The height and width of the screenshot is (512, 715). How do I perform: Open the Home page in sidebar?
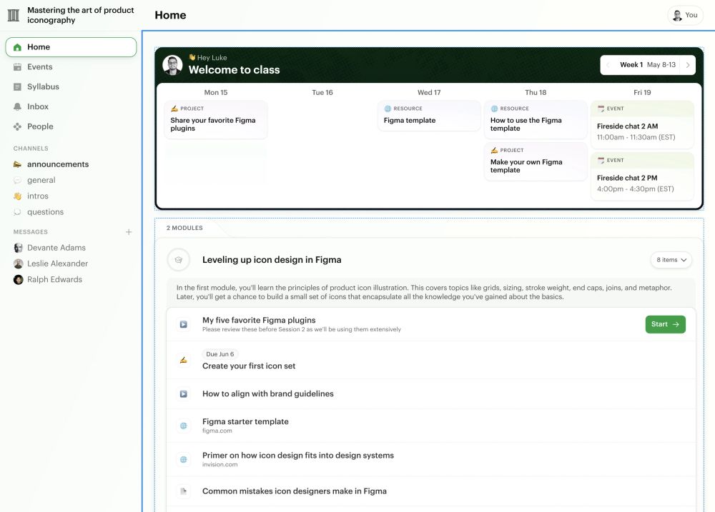coord(71,47)
